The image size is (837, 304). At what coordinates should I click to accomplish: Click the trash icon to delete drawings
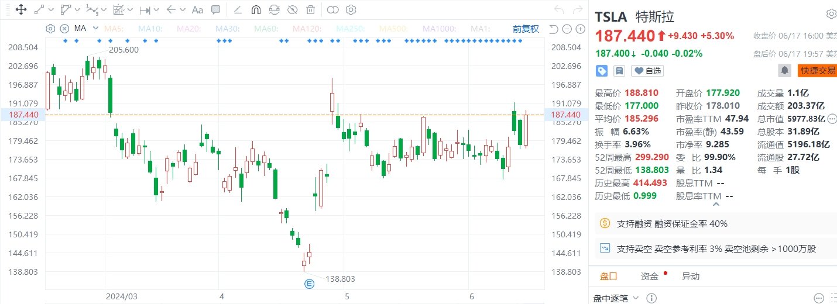point(310,9)
